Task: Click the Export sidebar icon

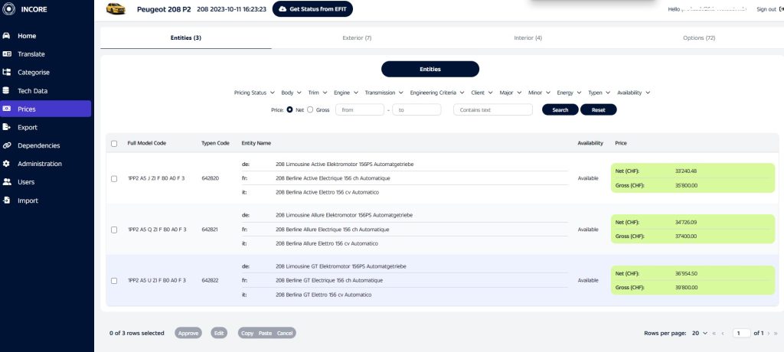Action: 6,127
